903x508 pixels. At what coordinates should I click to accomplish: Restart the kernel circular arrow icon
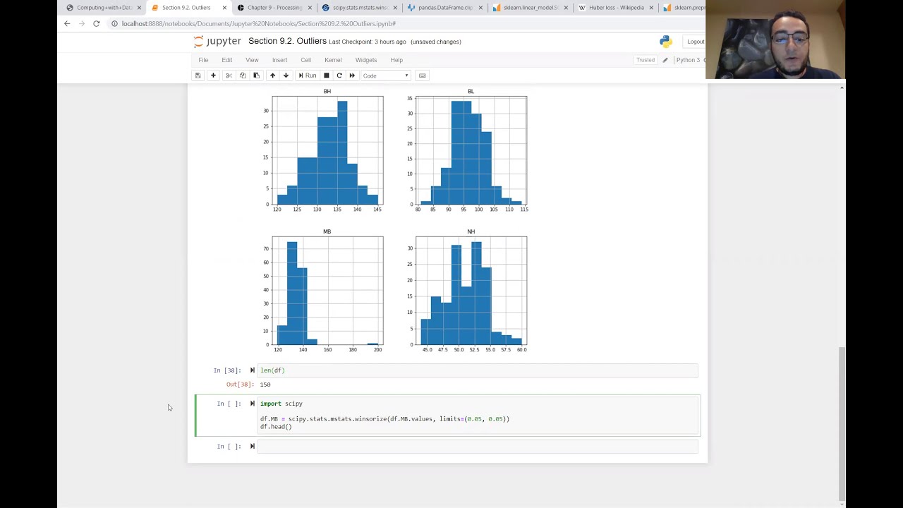pos(339,75)
